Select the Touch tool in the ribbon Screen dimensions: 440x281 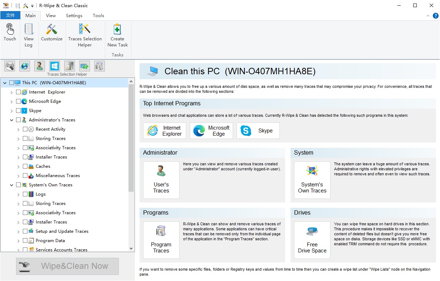[x=10, y=34]
